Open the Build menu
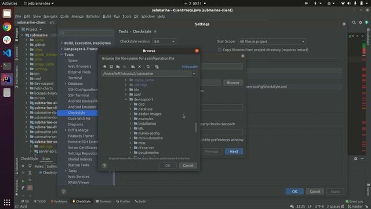 coord(107,16)
